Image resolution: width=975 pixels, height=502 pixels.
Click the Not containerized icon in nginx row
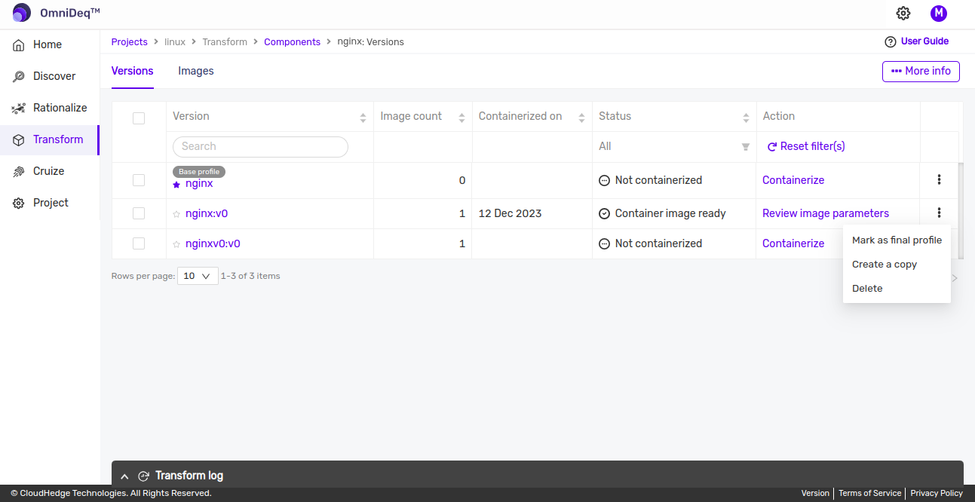pos(604,180)
